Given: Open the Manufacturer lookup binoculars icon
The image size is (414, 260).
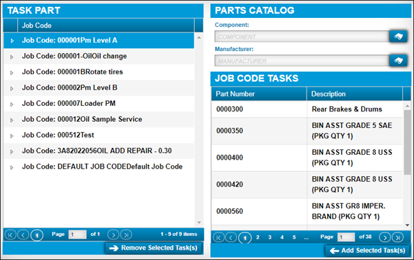Looking at the screenshot, I should pyautogui.click(x=398, y=61).
